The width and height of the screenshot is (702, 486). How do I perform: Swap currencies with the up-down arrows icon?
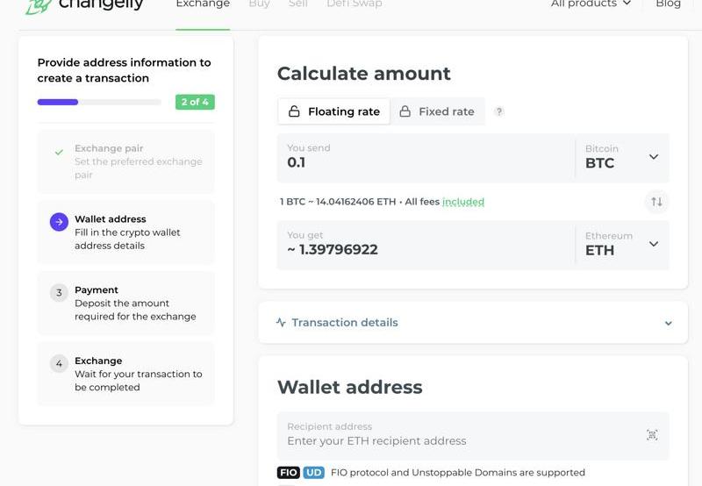[x=656, y=202]
